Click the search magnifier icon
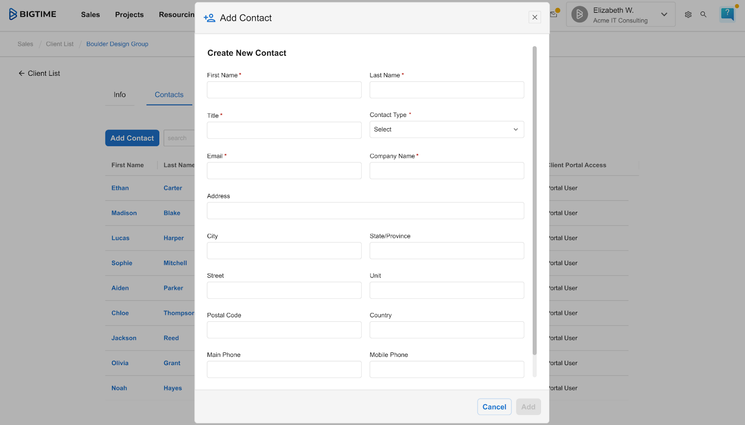 [x=704, y=14]
